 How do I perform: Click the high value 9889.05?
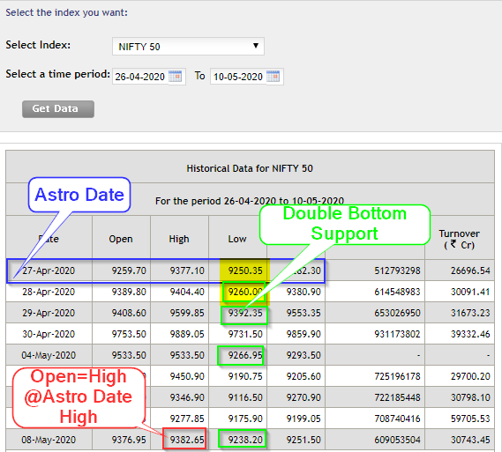coord(187,334)
